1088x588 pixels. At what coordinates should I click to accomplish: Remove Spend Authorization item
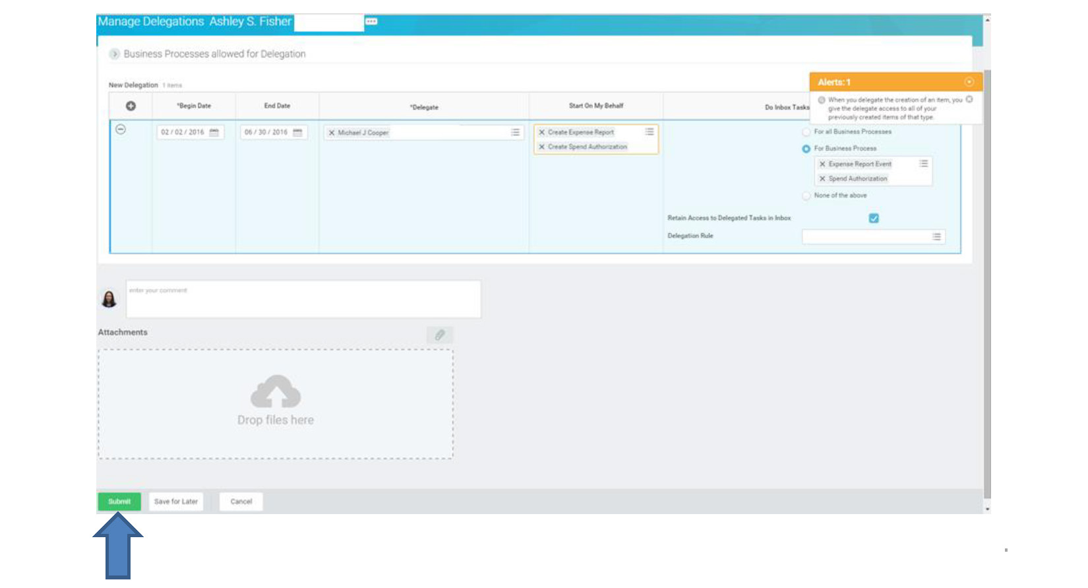click(x=822, y=179)
